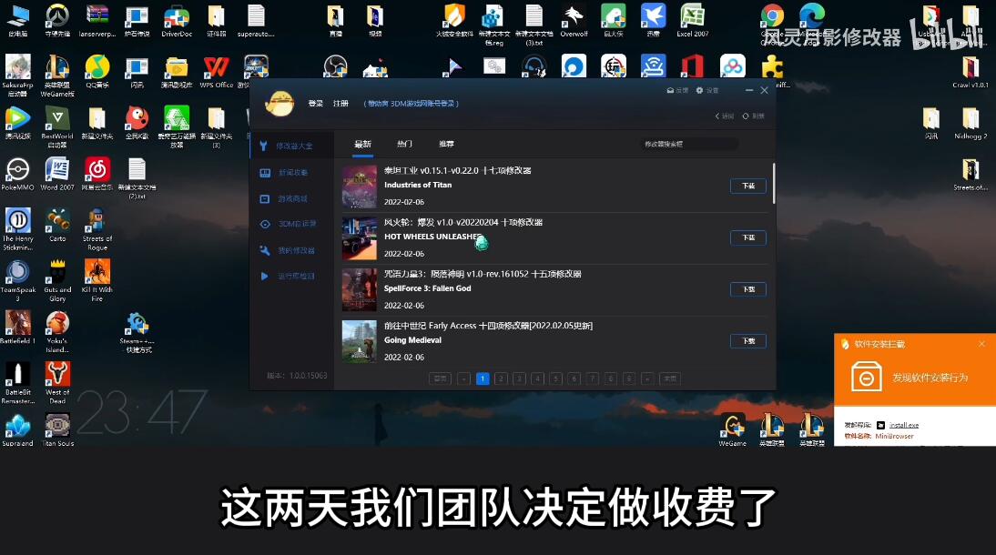Go to page 2 of trainer list
The width and height of the screenshot is (996, 555).
click(501, 378)
